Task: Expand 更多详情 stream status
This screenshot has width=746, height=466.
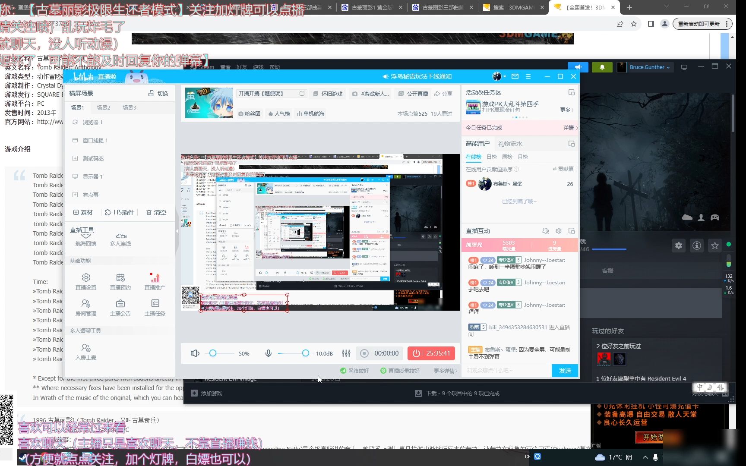Action: [446, 371]
